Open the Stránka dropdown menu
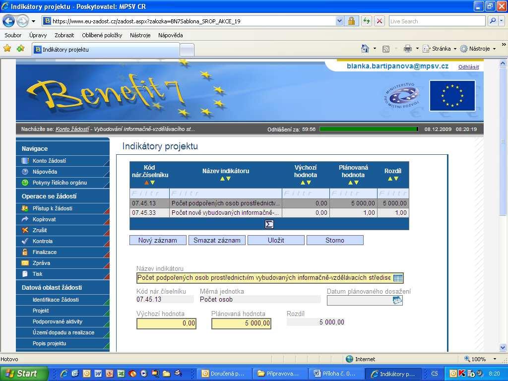The width and height of the screenshot is (508, 381). click(x=440, y=49)
